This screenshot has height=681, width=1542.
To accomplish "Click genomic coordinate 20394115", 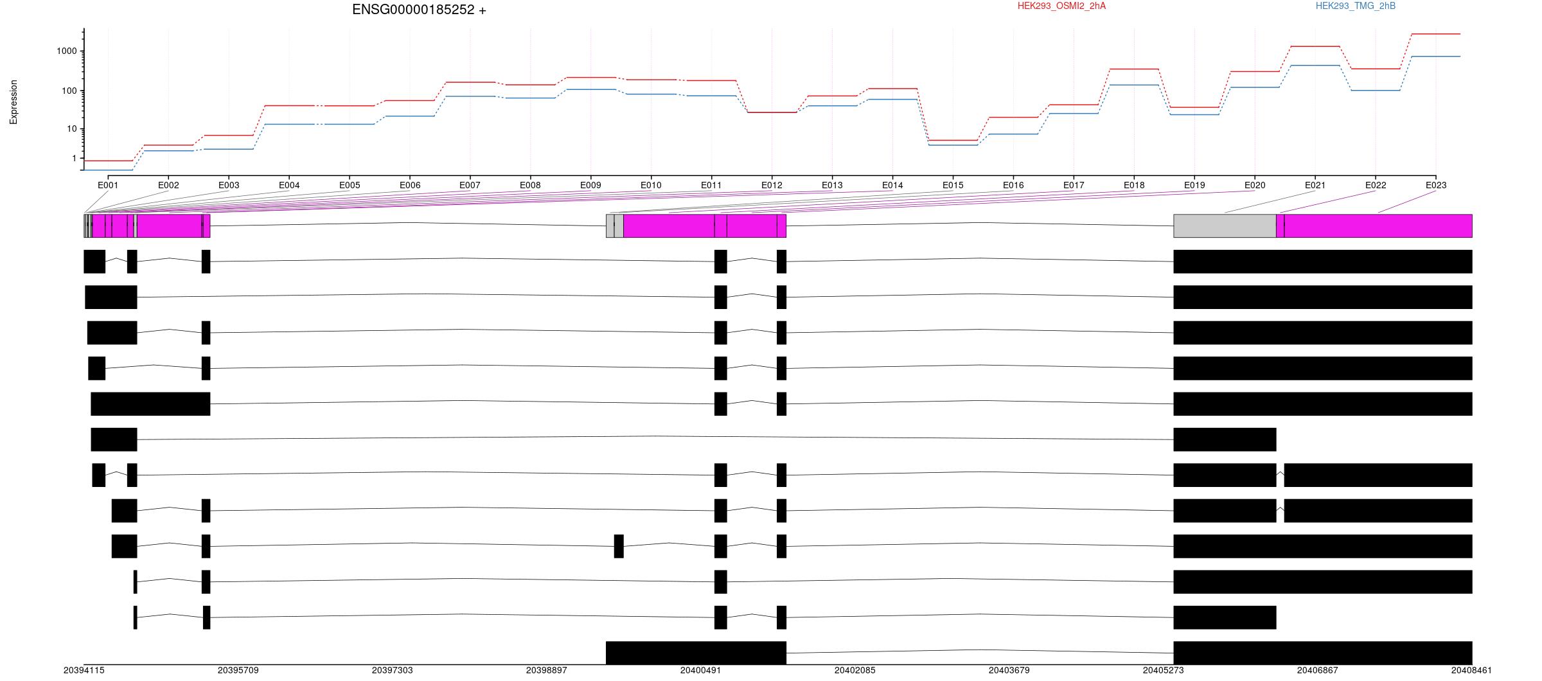I will point(84,670).
